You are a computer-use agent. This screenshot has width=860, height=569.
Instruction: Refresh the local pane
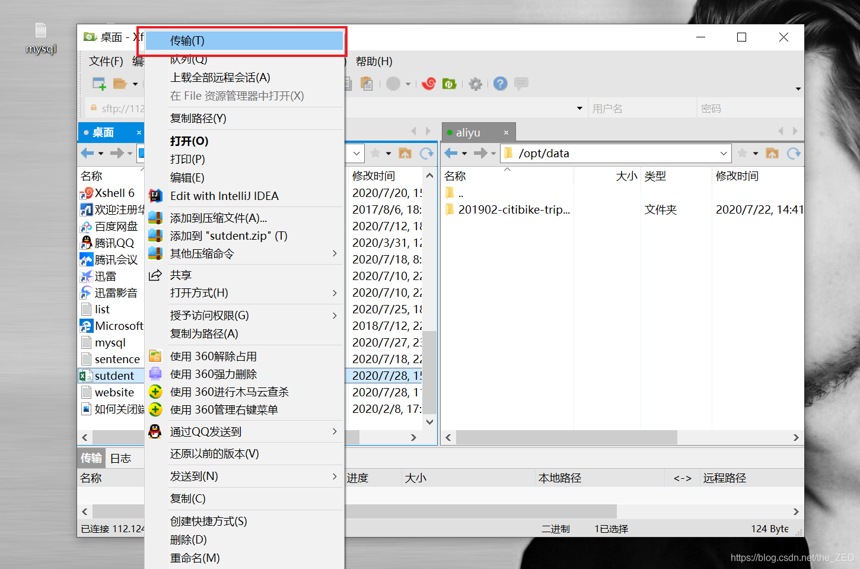coord(426,153)
